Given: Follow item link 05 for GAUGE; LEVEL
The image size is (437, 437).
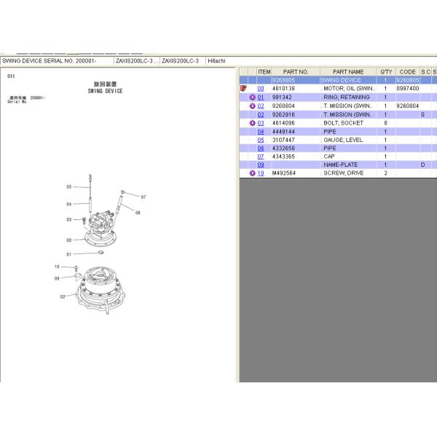Looking at the screenshot, I should [x=261, y=140].
